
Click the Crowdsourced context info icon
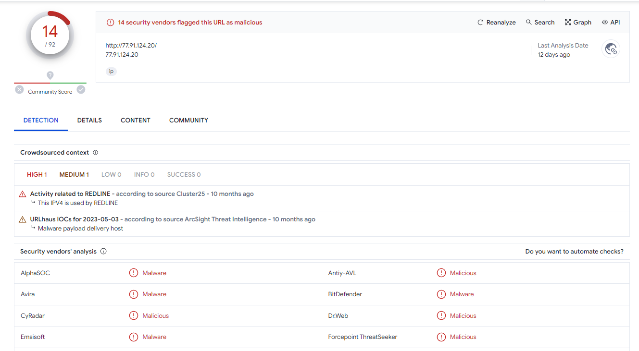(x=95, y=153)
